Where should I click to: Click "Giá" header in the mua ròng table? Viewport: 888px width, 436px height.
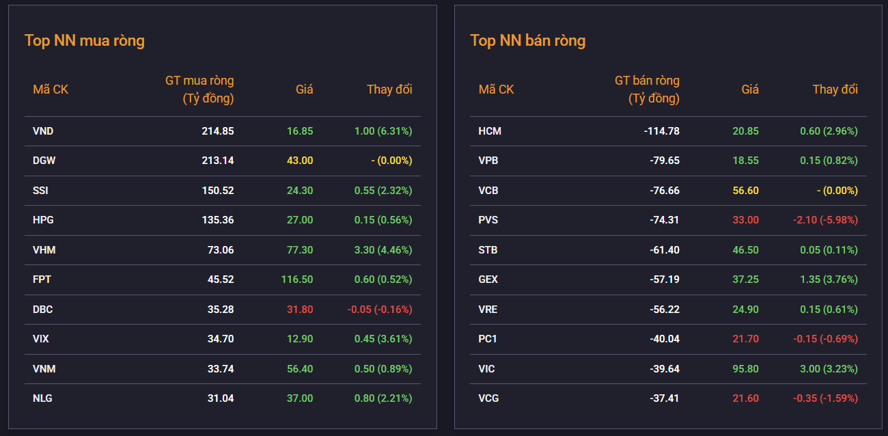pyautogui.click(x=305, y=90)
